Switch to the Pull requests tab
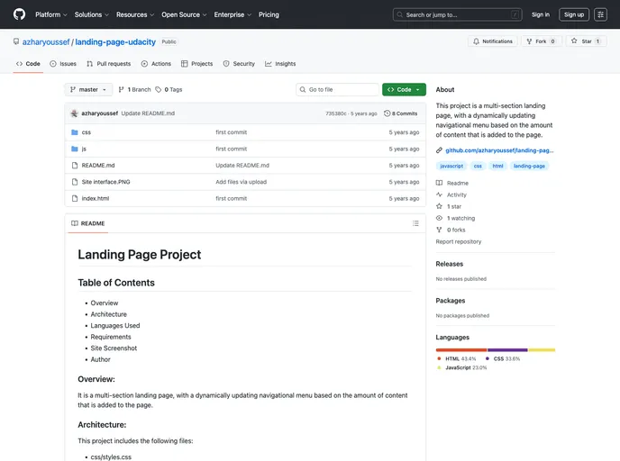 coord(108,64)
